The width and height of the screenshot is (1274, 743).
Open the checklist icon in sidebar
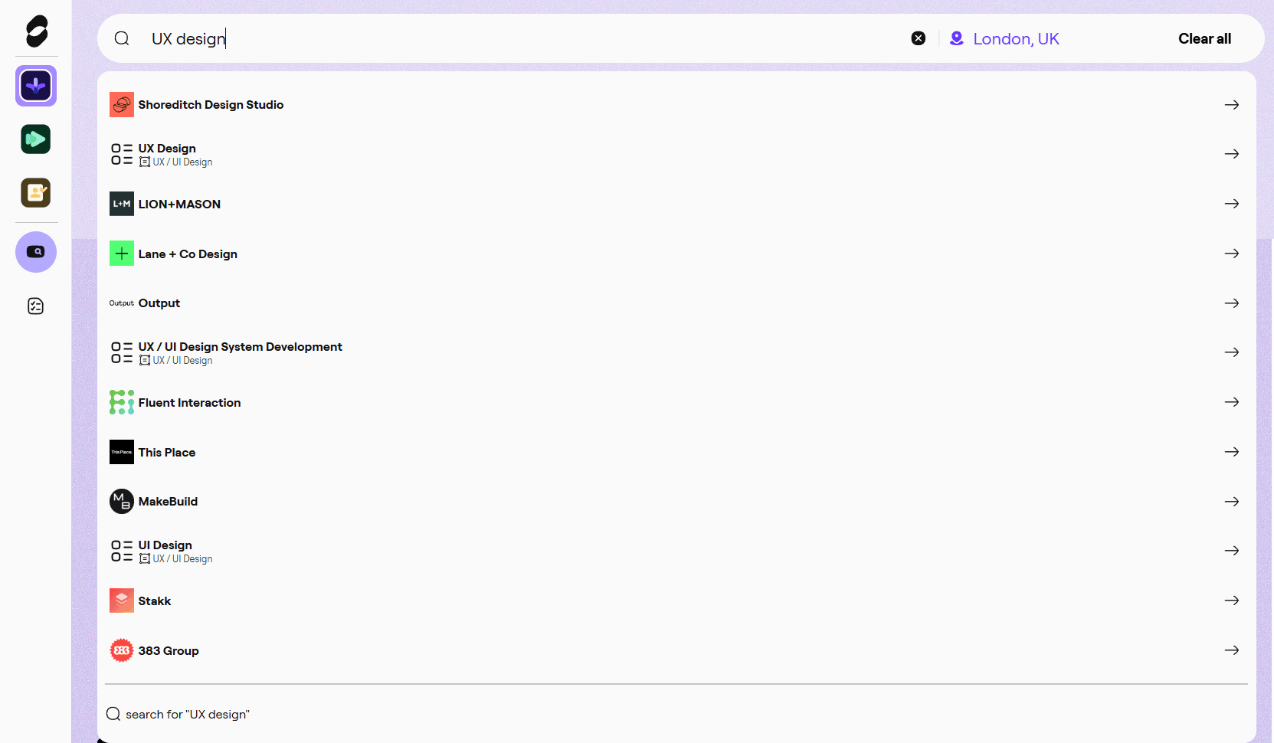[36, 306]
